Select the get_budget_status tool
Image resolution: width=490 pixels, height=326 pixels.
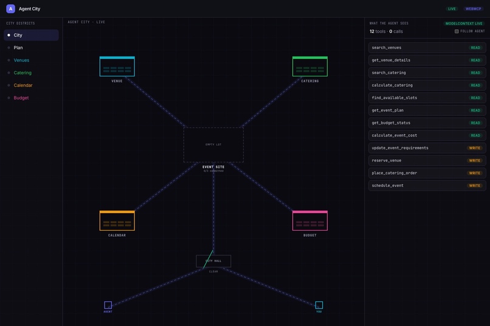(427, 123)
